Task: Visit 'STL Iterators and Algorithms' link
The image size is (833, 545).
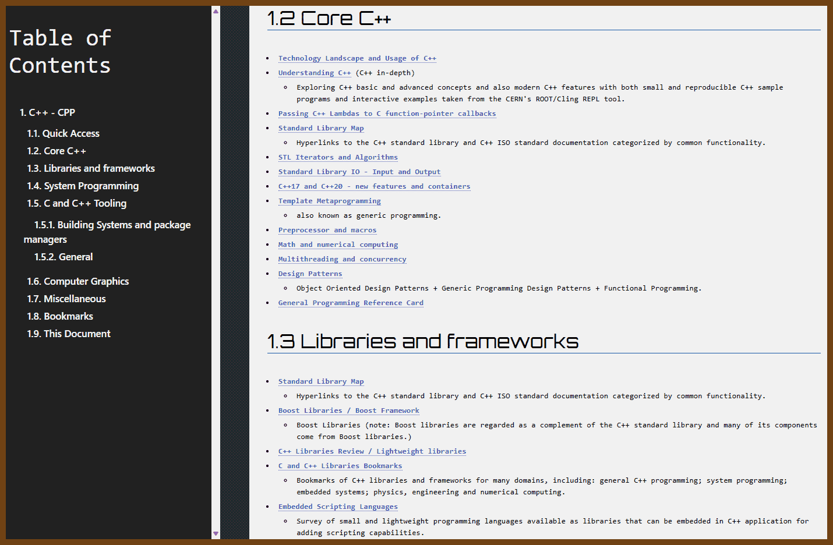Action: coord(338,157)
